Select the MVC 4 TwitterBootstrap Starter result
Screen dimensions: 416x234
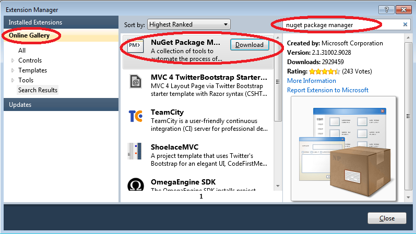tap(209, 77)
